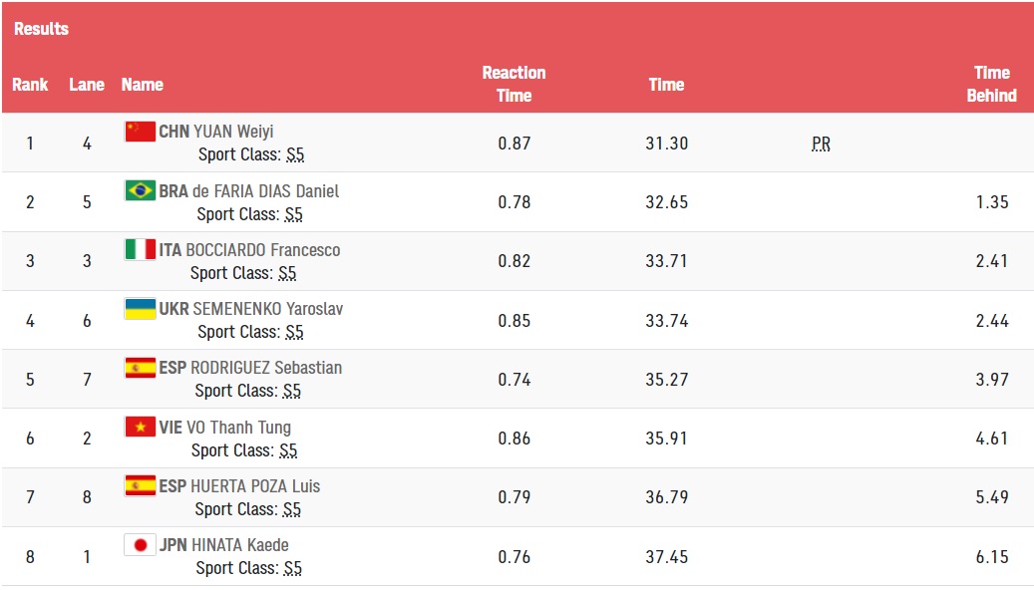
Task: Click the Lane column header
Action: coord(87,85)
